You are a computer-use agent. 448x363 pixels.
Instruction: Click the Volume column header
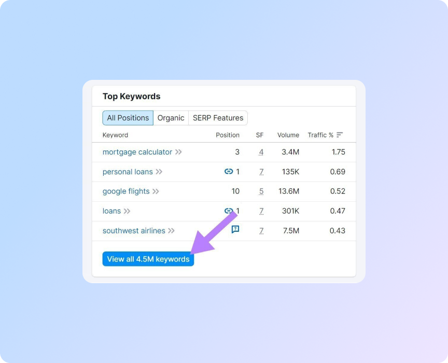288,135
